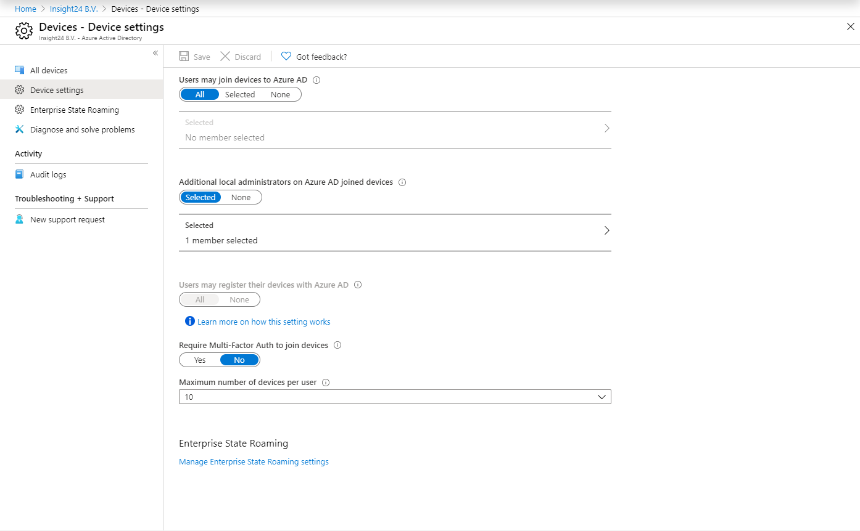Open Enterprise State Roaming in the sidebar
This screenshot has height=531, width=860.
[81, 110]
